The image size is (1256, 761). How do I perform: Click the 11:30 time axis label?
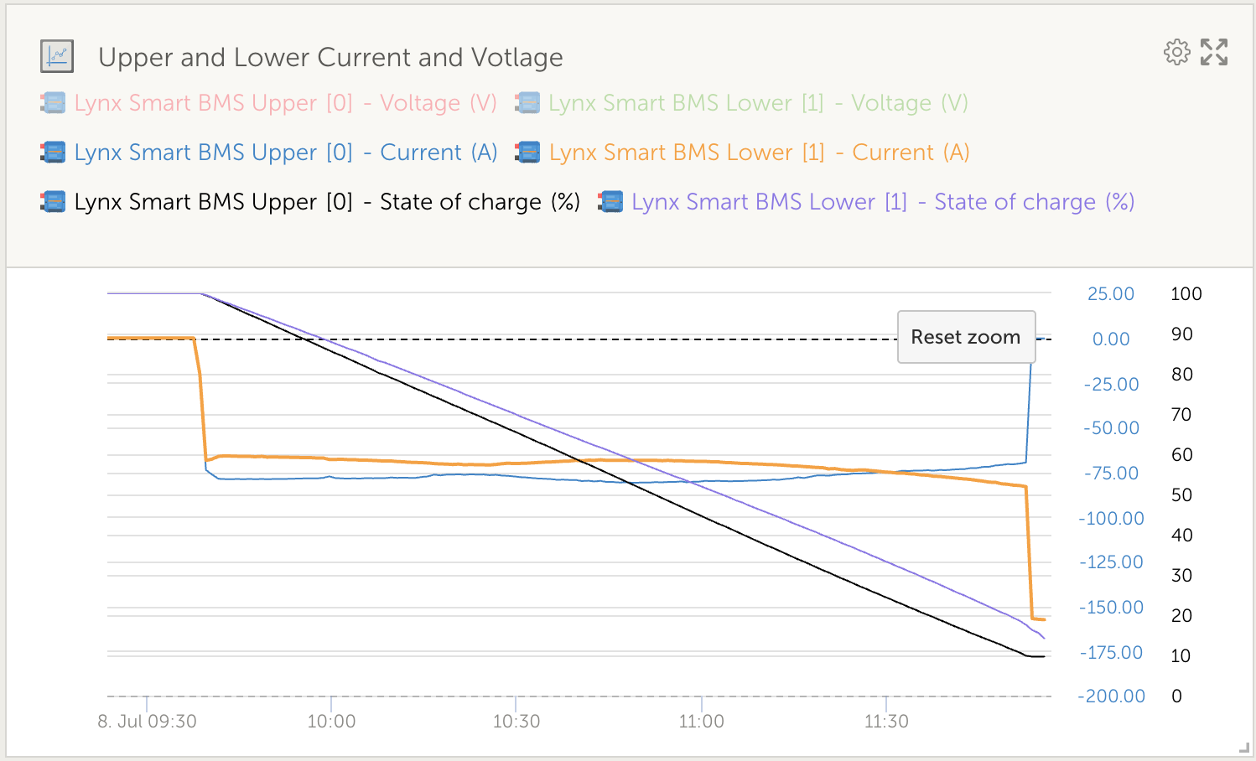click(886, 722)
